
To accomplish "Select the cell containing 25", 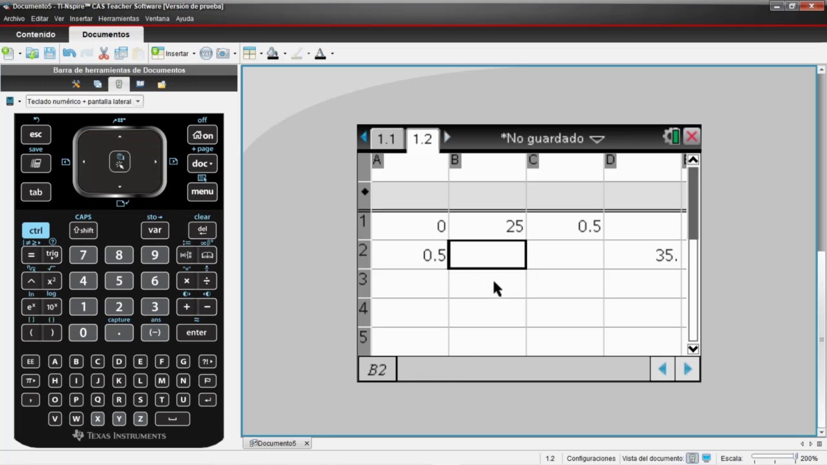I will coord(488,226).
